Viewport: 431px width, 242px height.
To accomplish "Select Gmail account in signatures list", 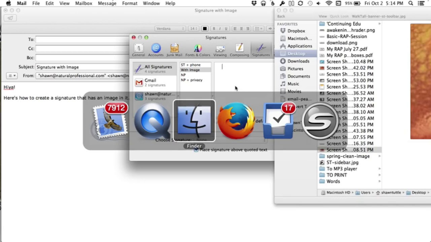I will (155, 82).
